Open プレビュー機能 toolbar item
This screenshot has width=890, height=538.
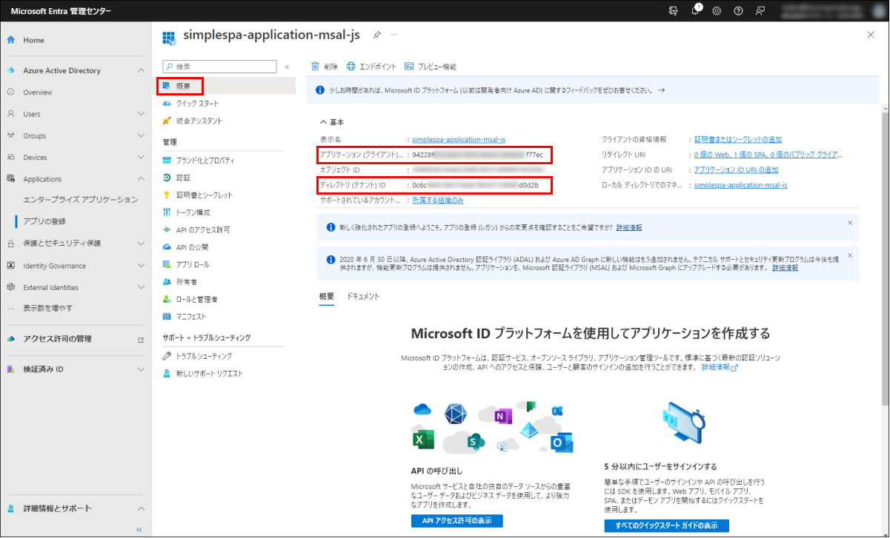pos(431,67)
